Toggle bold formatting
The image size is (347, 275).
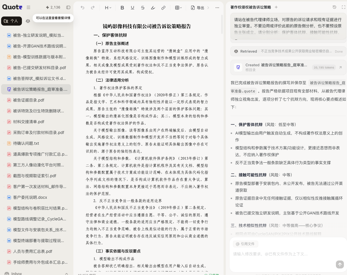(122, 8)
